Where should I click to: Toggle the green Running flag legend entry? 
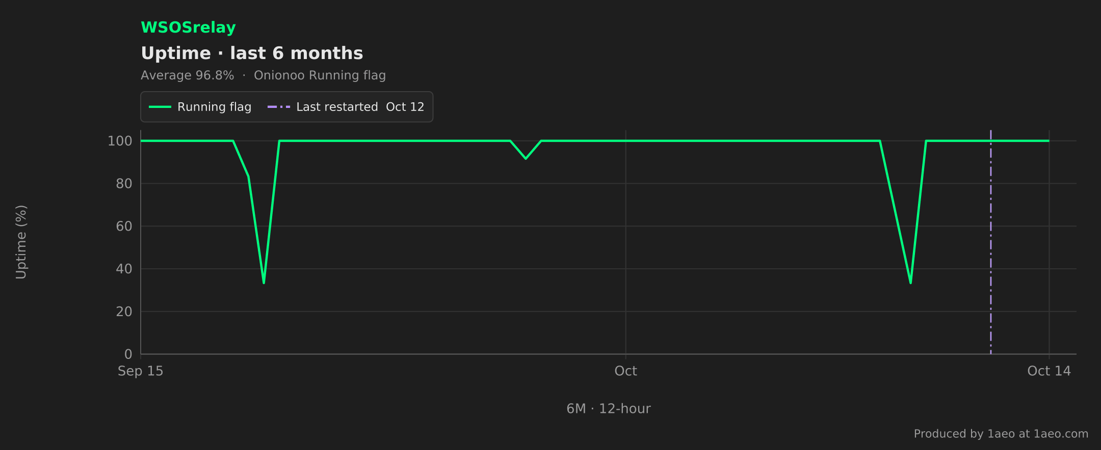point(200,107)
